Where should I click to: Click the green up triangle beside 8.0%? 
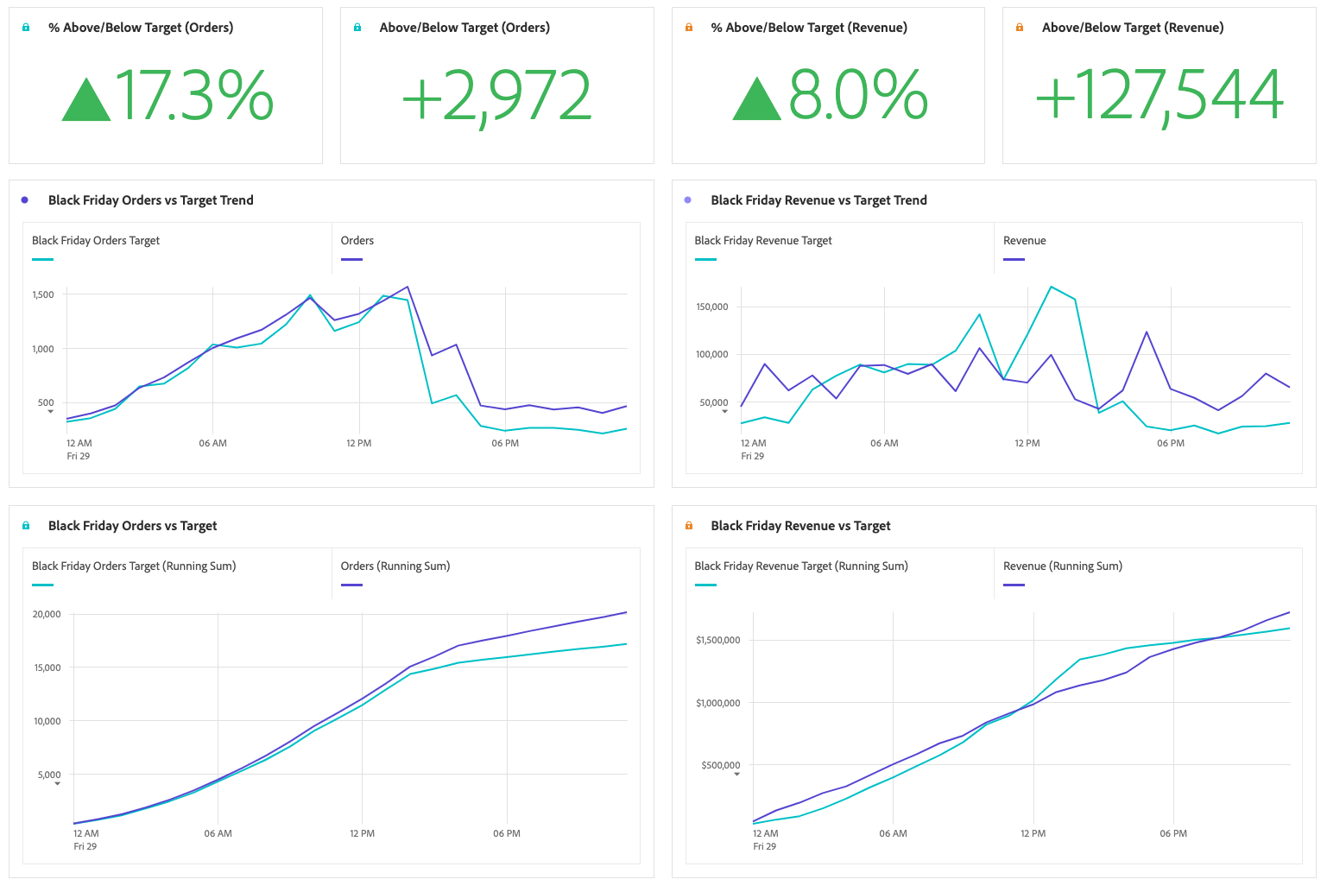tap(756, 98)
